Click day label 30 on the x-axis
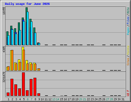131x102 pixels. coord(119,99)
